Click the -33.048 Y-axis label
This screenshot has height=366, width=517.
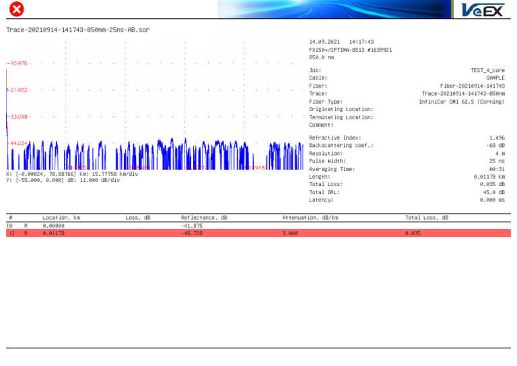pyautogui.click(x=18, y=117)
